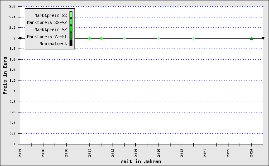Click the 2008 x-axis year label
269x166 pixels.
(x=66, y=153)
